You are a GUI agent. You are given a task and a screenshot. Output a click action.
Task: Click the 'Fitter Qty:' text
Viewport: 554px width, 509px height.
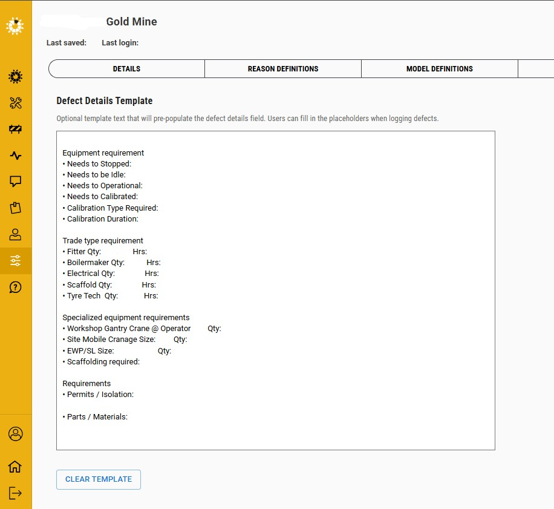tap(84, 252)
